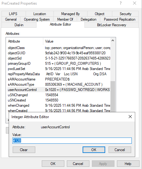
Task: Select the BitLocker Recovery tab
Action: coord(111,25)
